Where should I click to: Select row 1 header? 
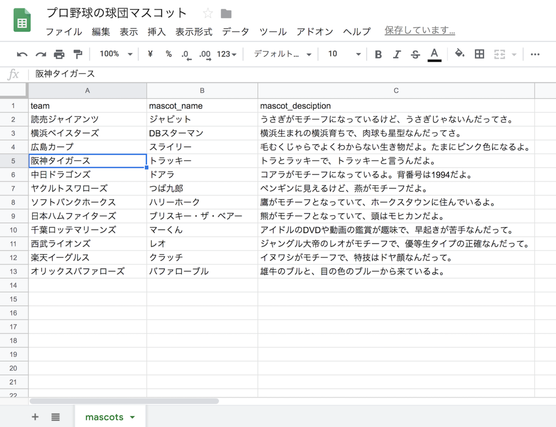coord(14,106)
